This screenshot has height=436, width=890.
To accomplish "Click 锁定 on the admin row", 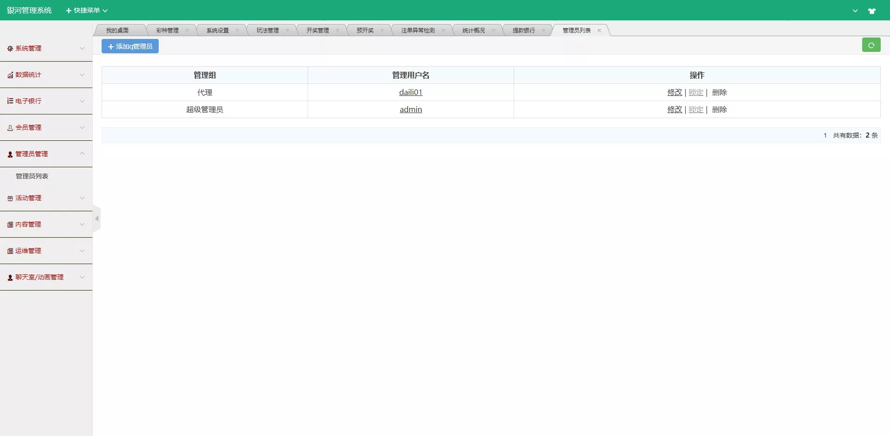I will click(x=696, y=109).
